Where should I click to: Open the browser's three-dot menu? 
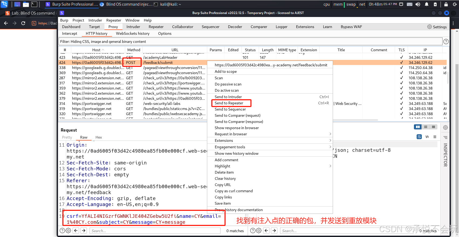coord(453,23)
